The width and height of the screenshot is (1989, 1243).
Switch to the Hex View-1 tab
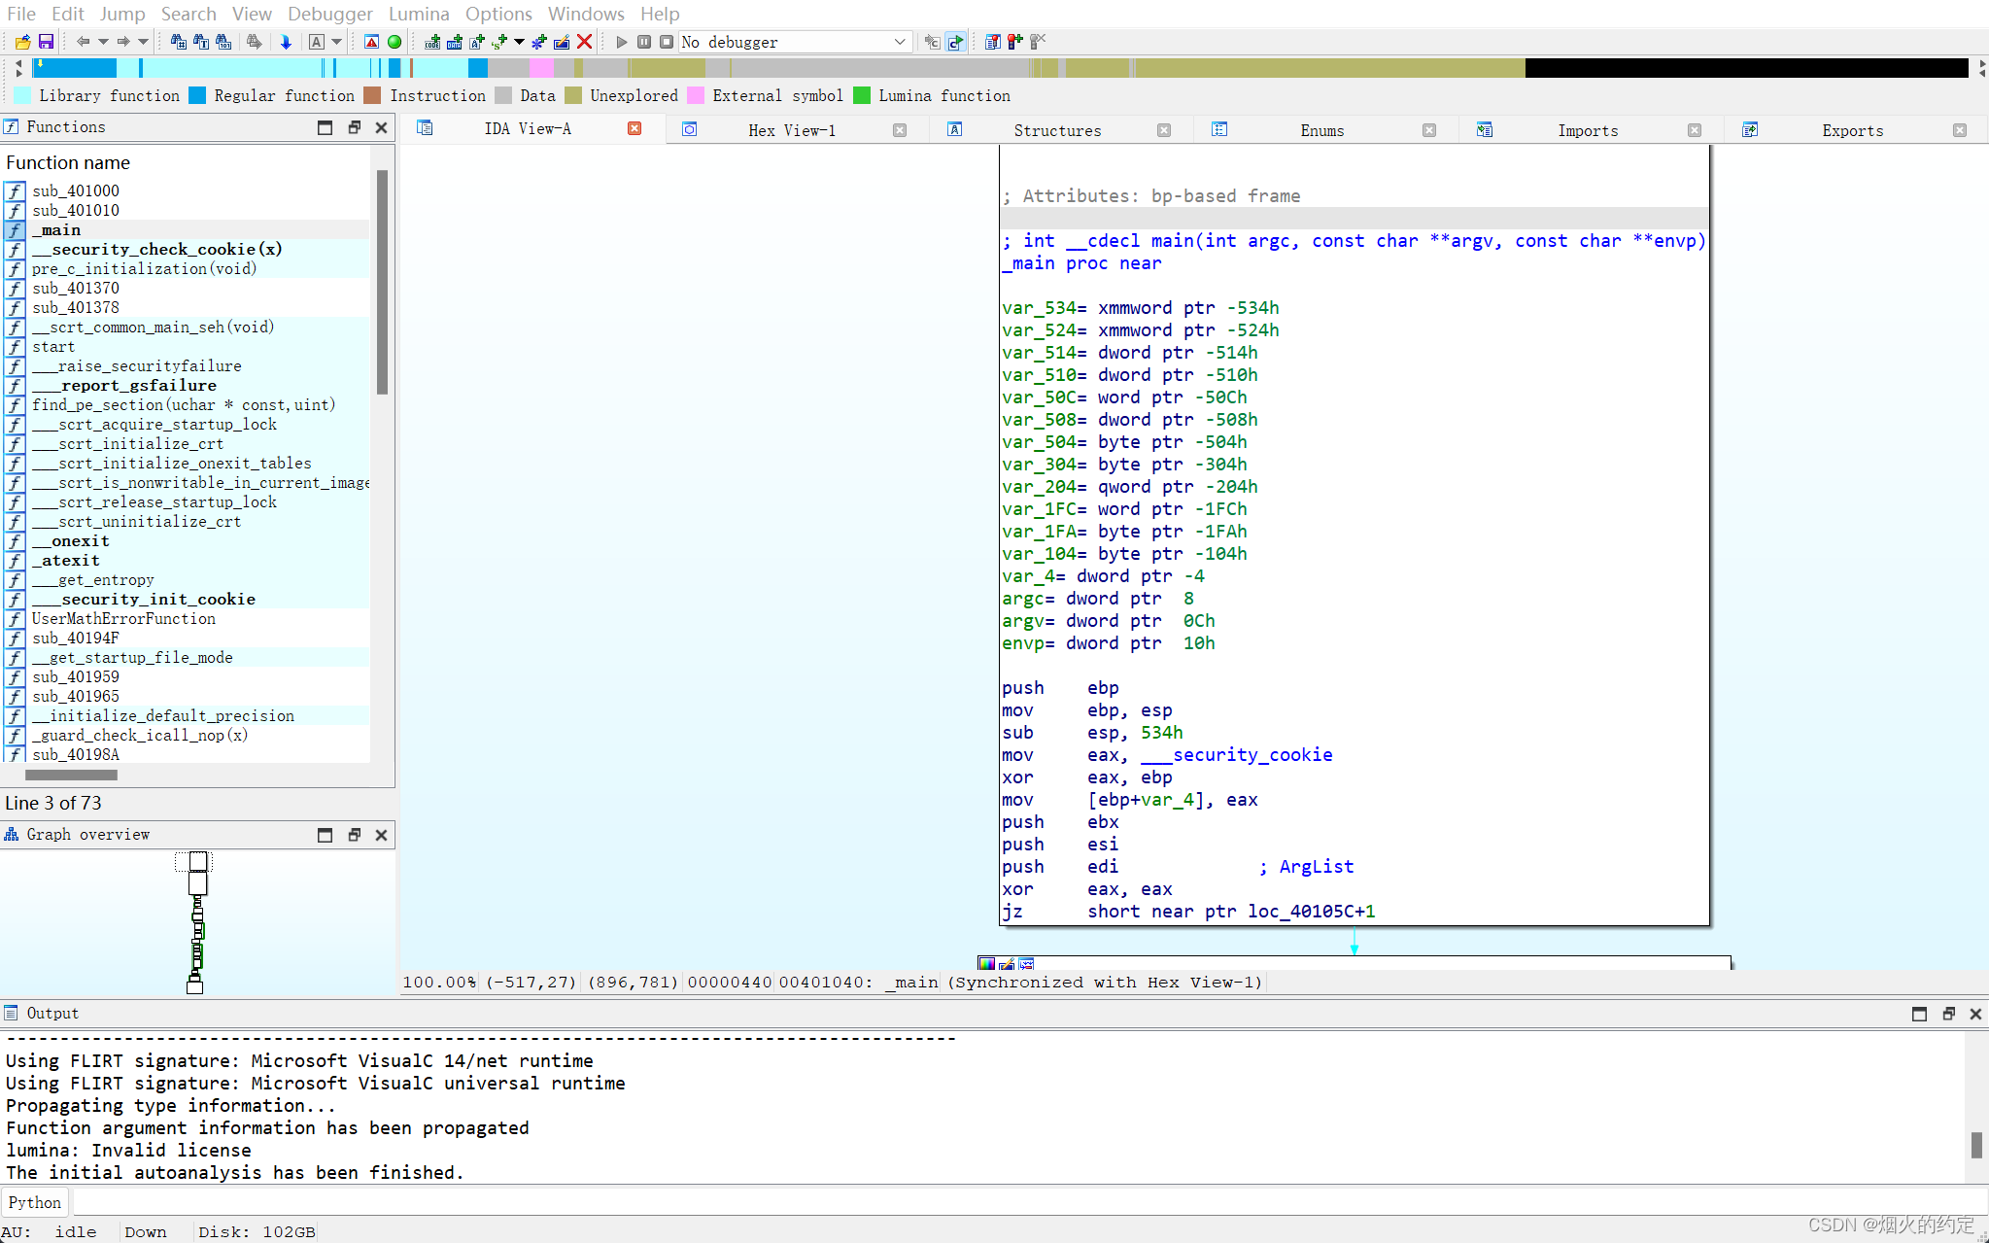791,130
